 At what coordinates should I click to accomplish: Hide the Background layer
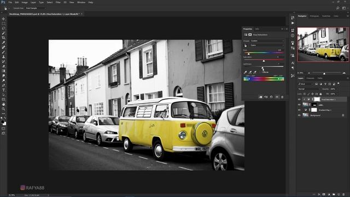point(299,115)
